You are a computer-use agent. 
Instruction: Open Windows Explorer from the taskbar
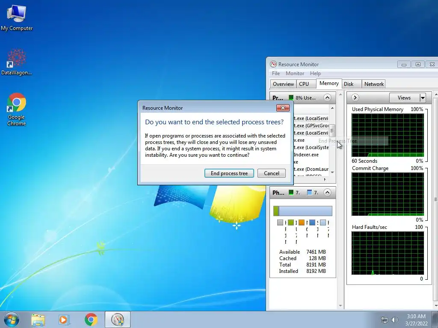click(38, 319)
